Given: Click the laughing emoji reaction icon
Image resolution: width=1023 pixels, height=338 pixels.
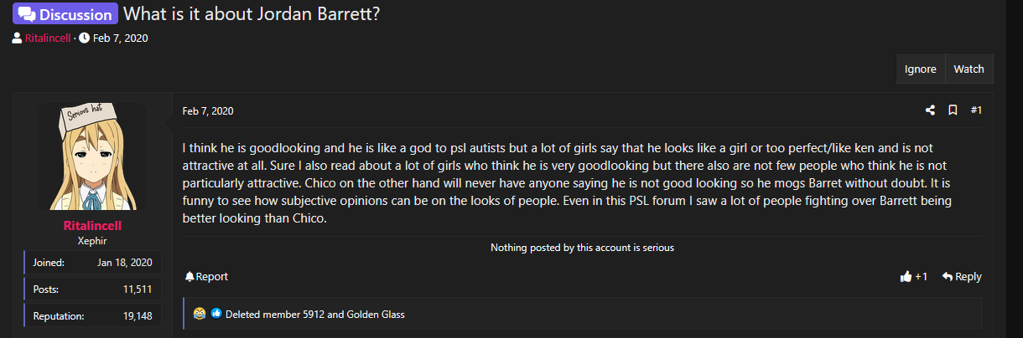Looking at the screenshot, I should click(199, 314).
